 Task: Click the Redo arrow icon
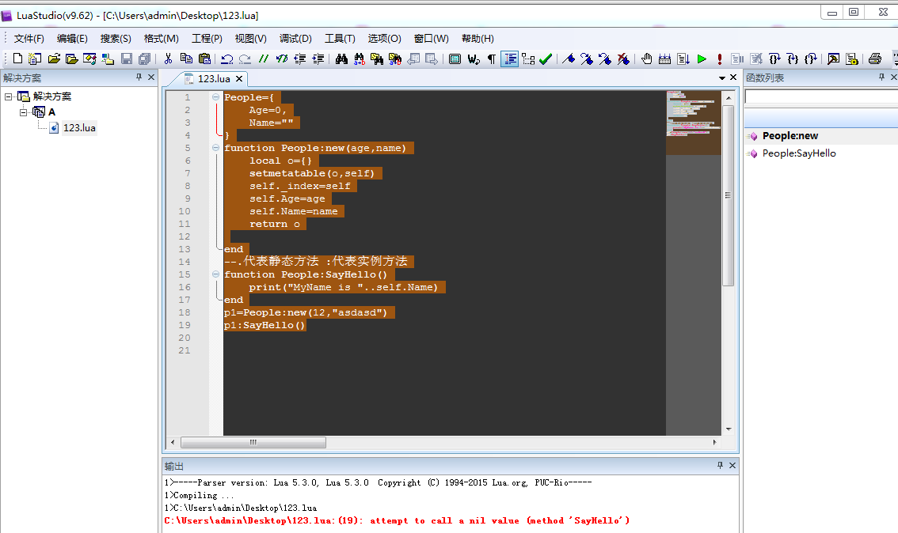click(x=245, y=59)
